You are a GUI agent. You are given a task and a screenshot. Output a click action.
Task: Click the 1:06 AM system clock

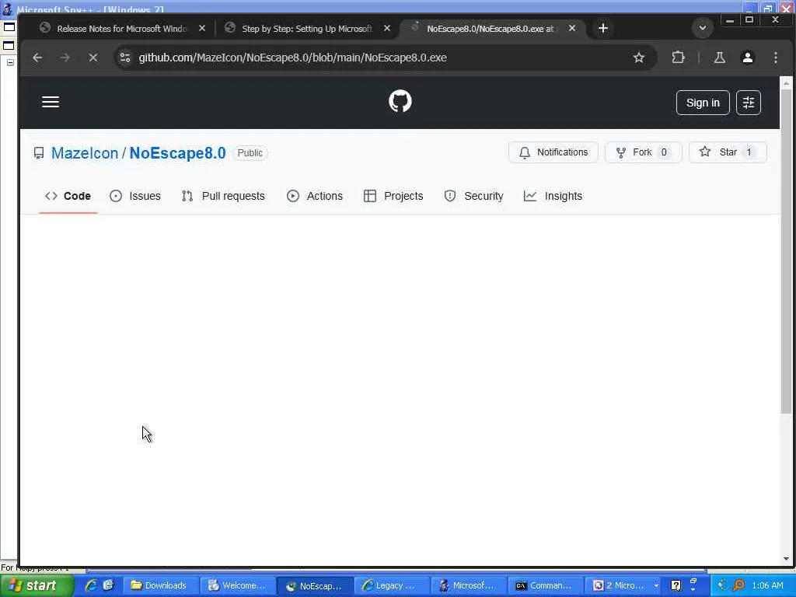point(767,586)
